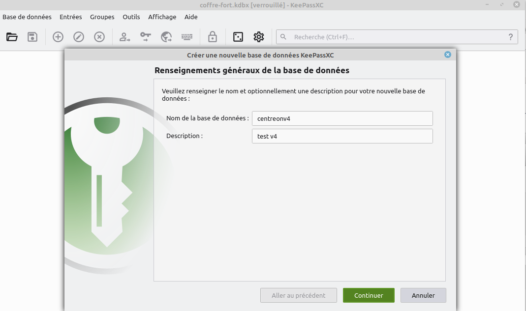Click the edit entry pencil icon
The width and height of the screenshot is (526, 311).
point(79,37)
